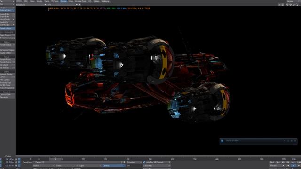
Task: Click the Render Frame button
Action: 8,60
